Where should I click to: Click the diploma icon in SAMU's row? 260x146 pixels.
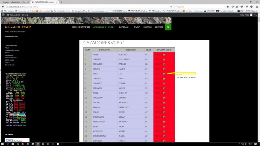click(x=164, y=112)
